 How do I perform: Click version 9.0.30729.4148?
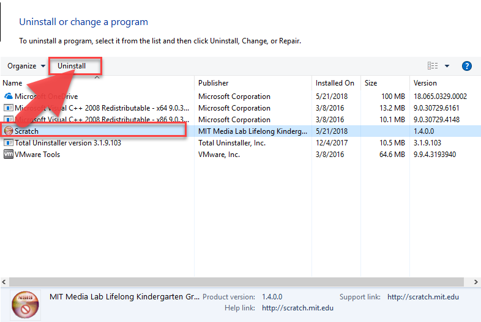click(436, 120)
